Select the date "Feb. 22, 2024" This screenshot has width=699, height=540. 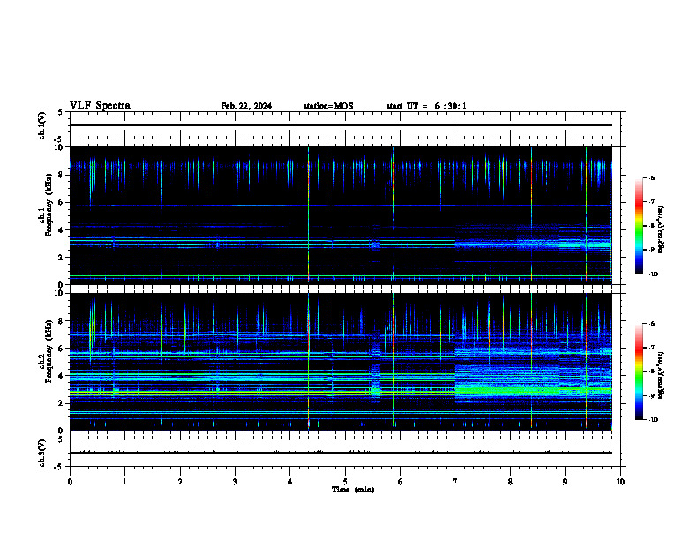pyautogui.click(x=246, y=106)
